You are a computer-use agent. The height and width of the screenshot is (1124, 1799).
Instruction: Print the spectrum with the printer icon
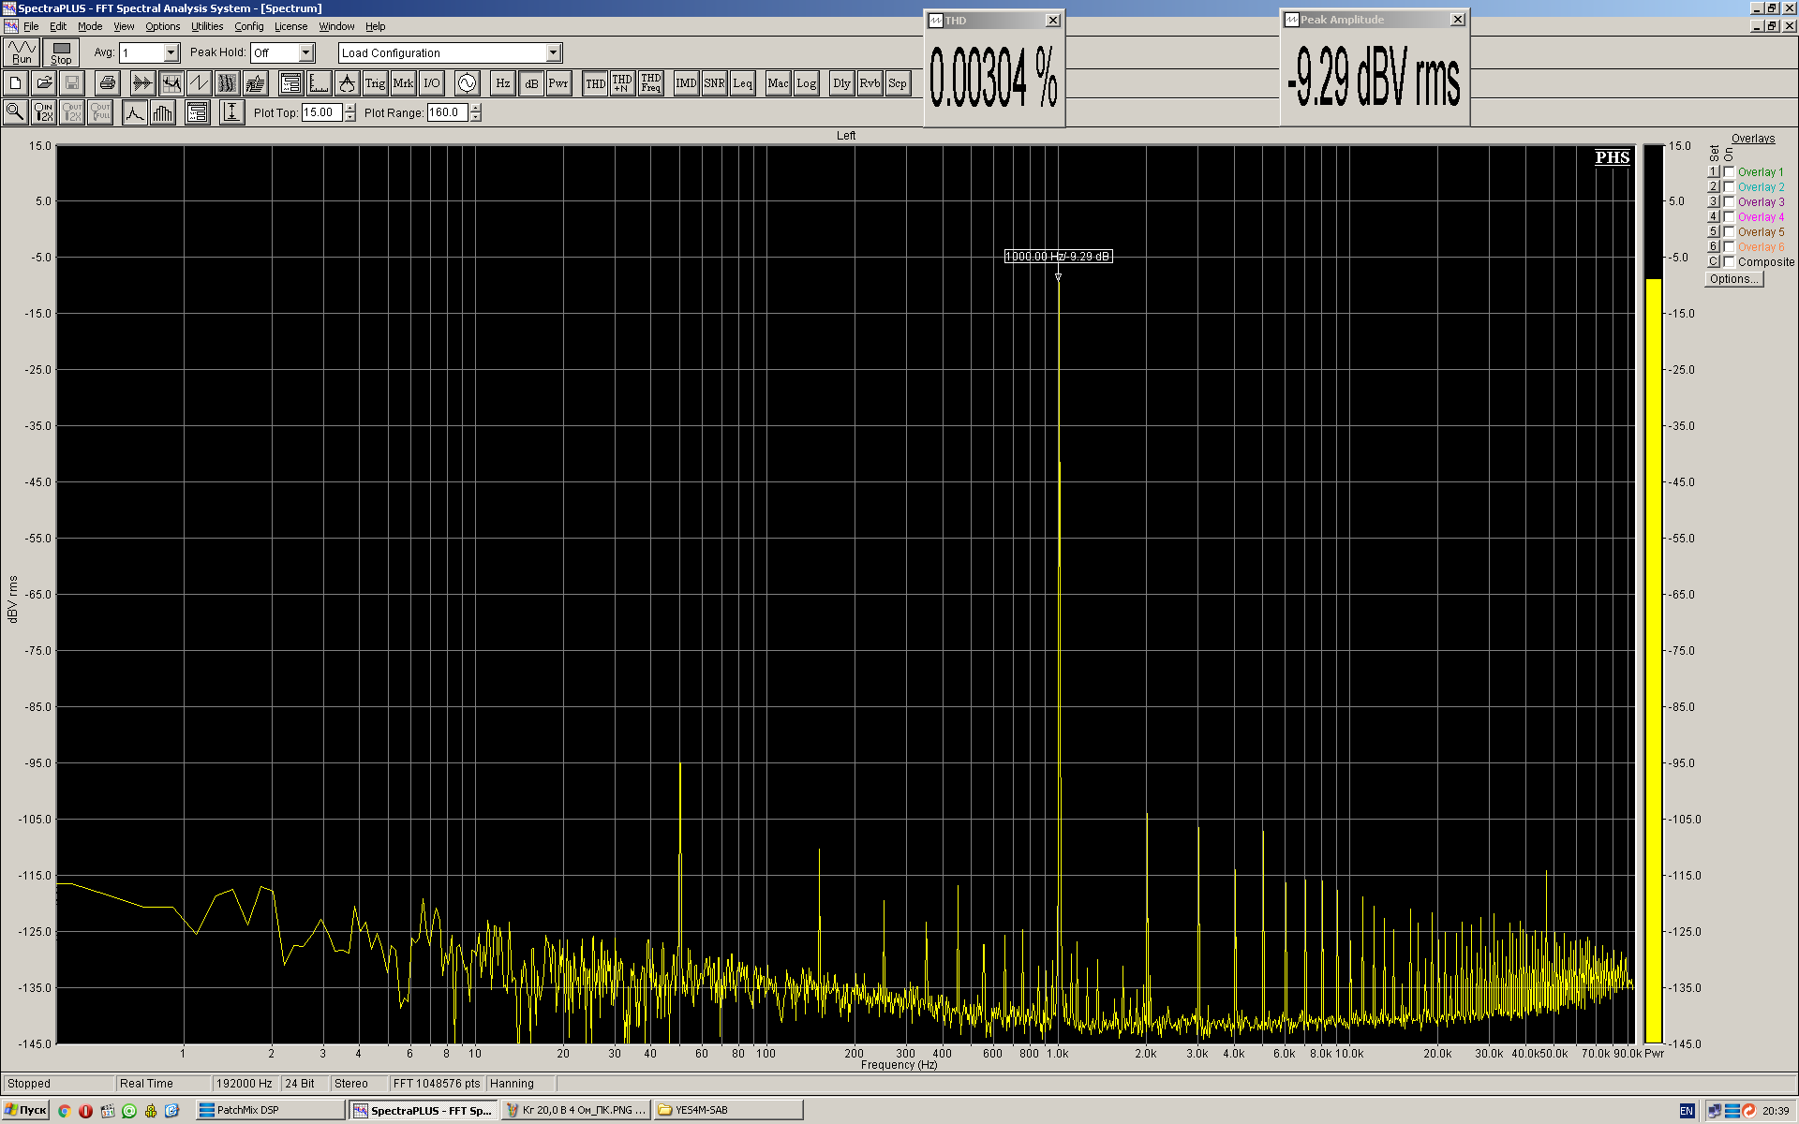click(108, 83)
